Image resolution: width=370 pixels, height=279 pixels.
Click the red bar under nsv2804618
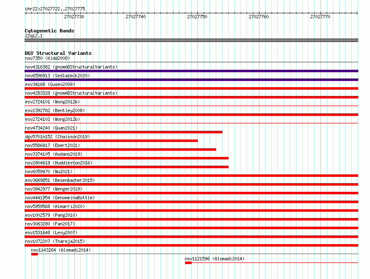(x=126, y=167)
